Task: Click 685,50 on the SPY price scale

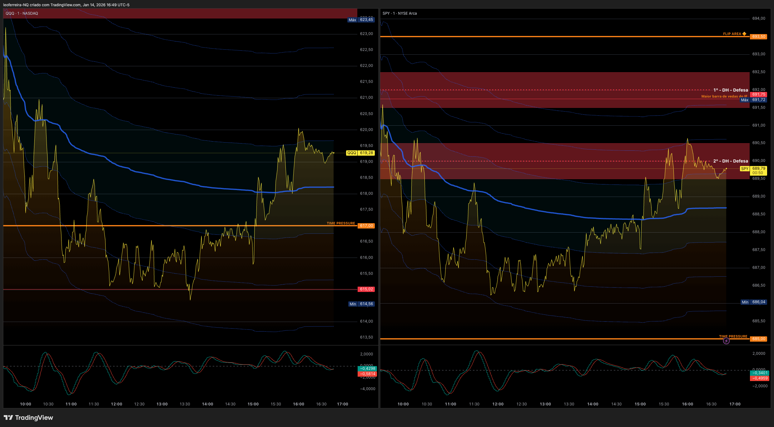Action: click(x=759, y=321)
